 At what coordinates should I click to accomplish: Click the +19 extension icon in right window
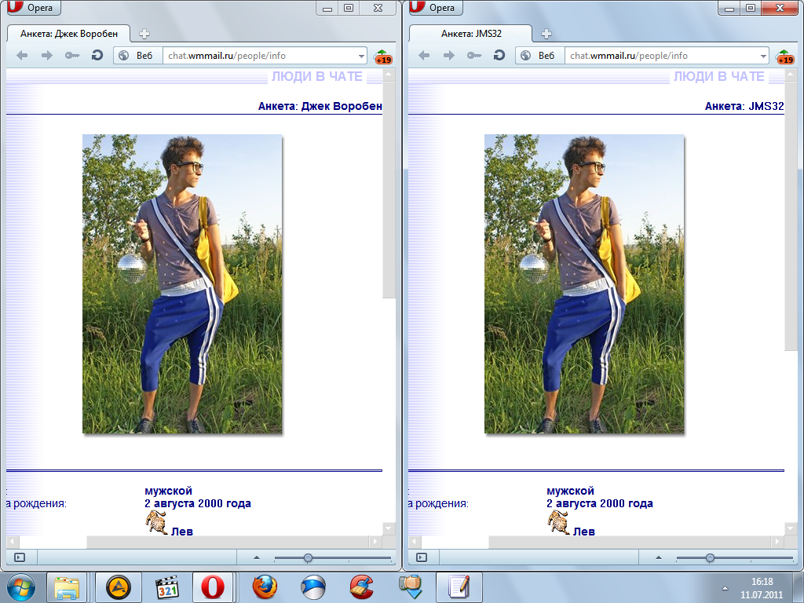[784, 57]
